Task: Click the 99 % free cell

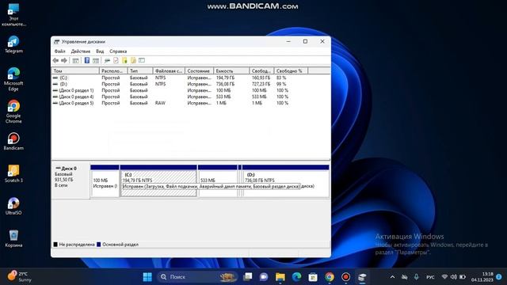Action: tap(281, 84)
